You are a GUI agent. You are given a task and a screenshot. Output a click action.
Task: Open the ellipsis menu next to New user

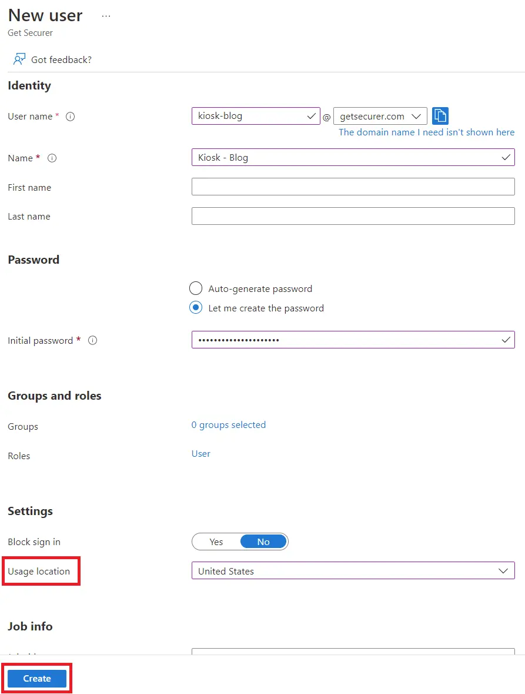(106, 16)
